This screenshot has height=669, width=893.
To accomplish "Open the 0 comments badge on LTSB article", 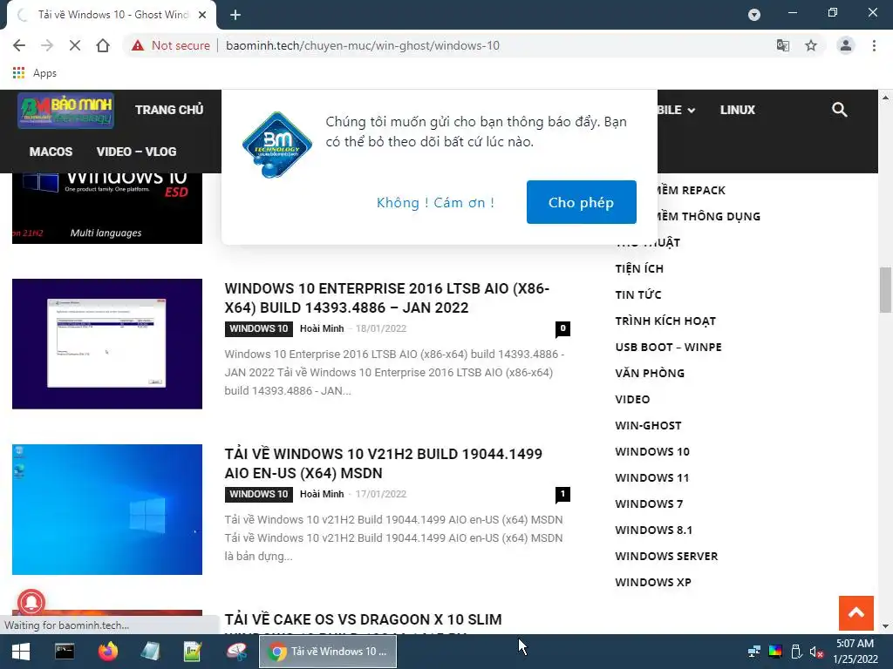I will coord(562,328).
